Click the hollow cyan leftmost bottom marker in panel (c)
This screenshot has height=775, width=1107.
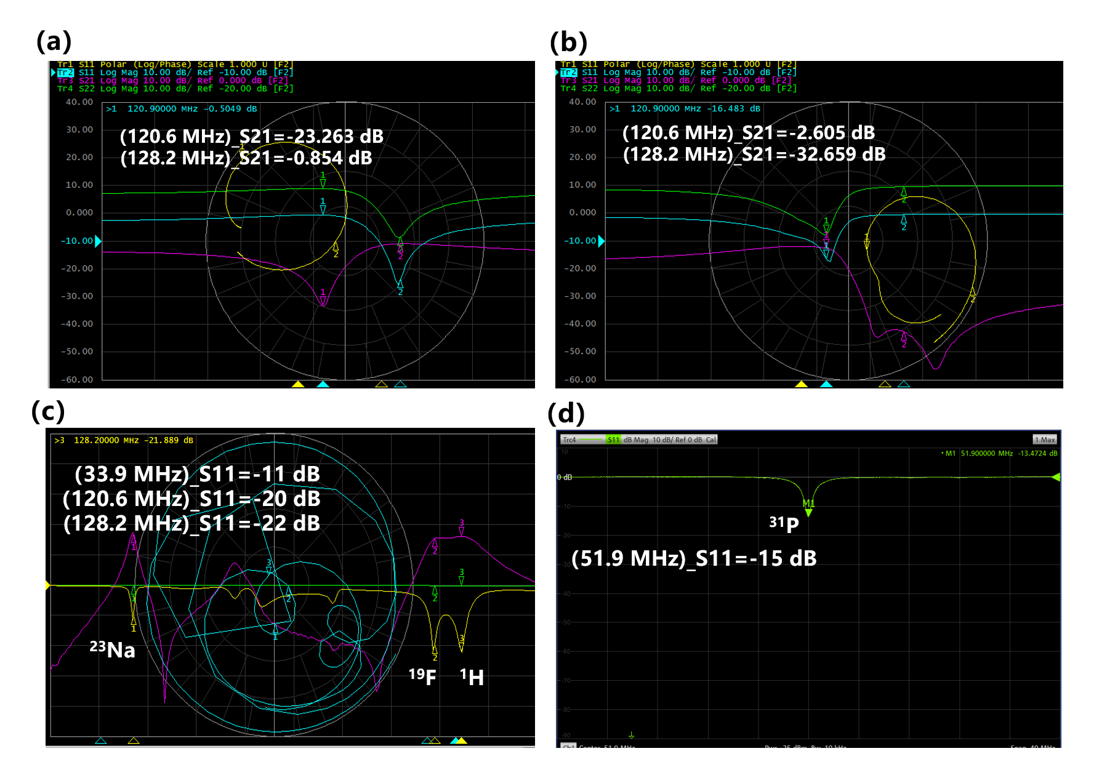101,741
